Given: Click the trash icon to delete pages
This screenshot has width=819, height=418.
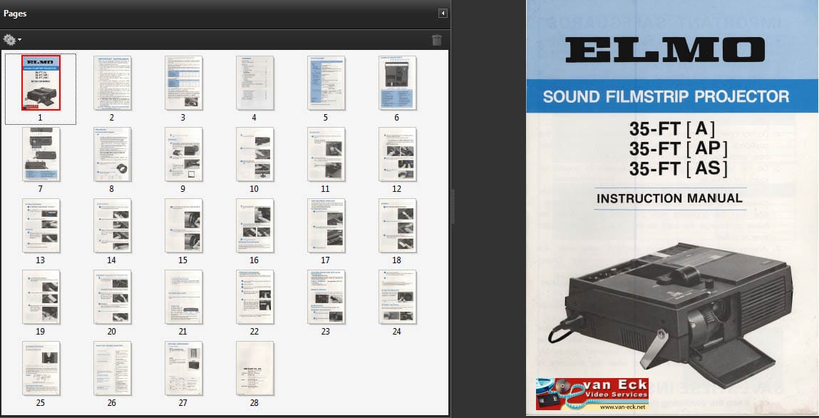Looking at the screenshot, I should (436, 40).
